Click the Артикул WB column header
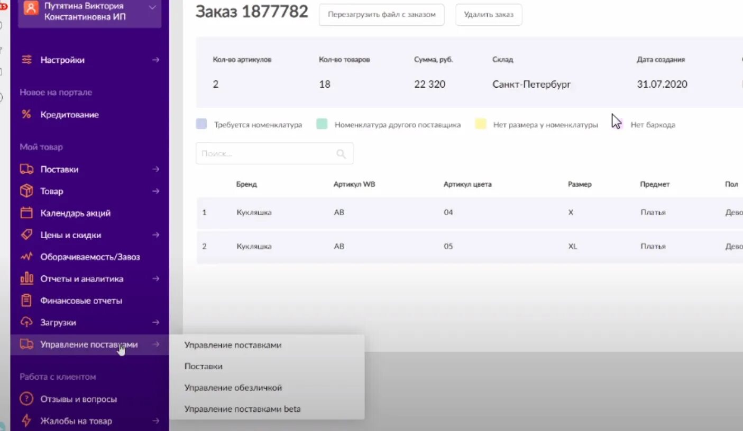743x431 pixels. 354,184
